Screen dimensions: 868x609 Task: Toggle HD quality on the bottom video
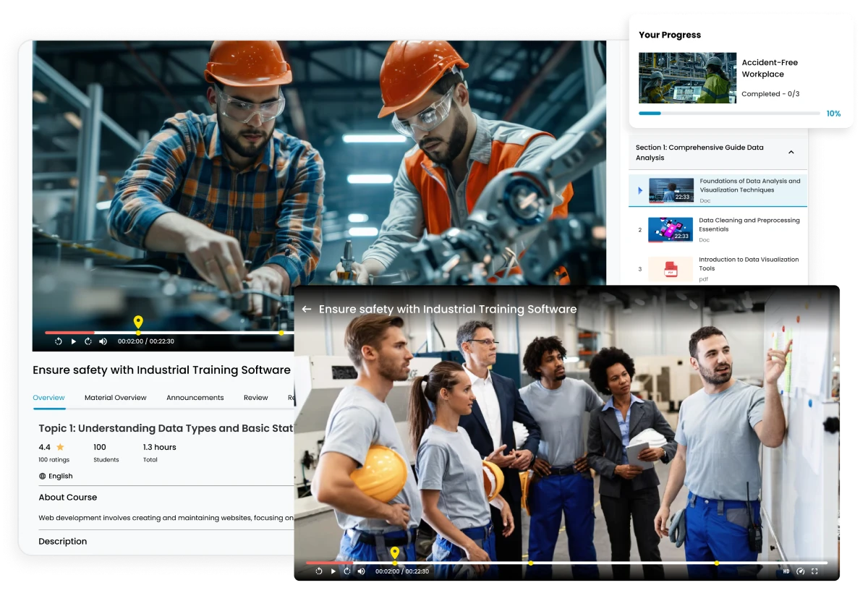click(786, 571)
